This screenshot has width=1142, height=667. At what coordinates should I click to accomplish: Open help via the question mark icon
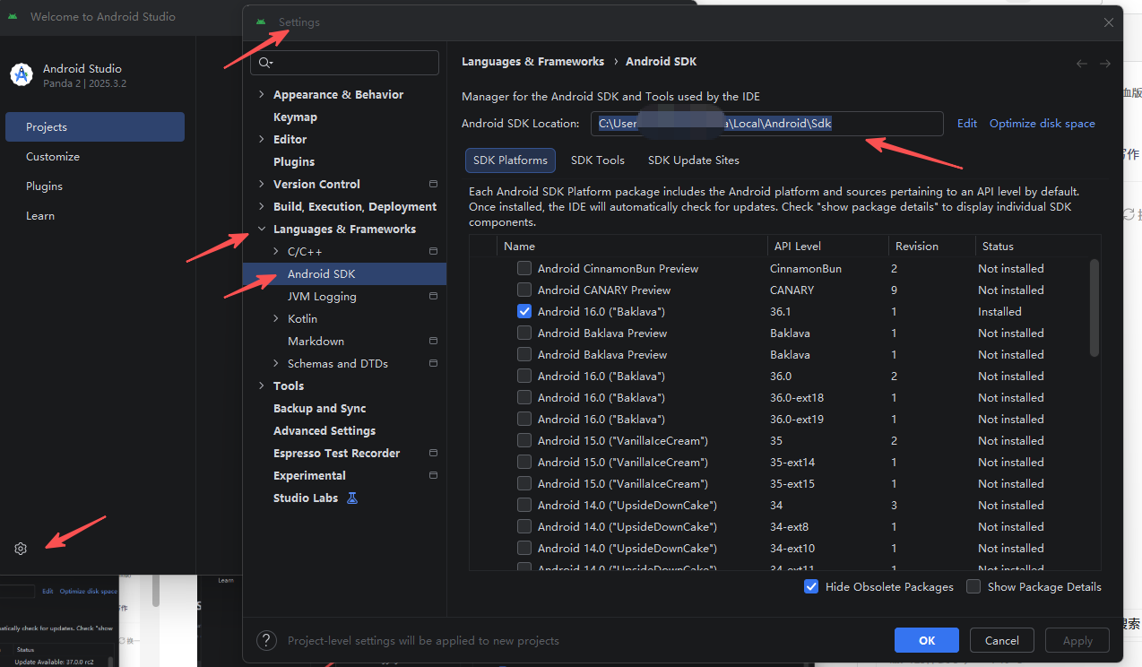(266, 641)
